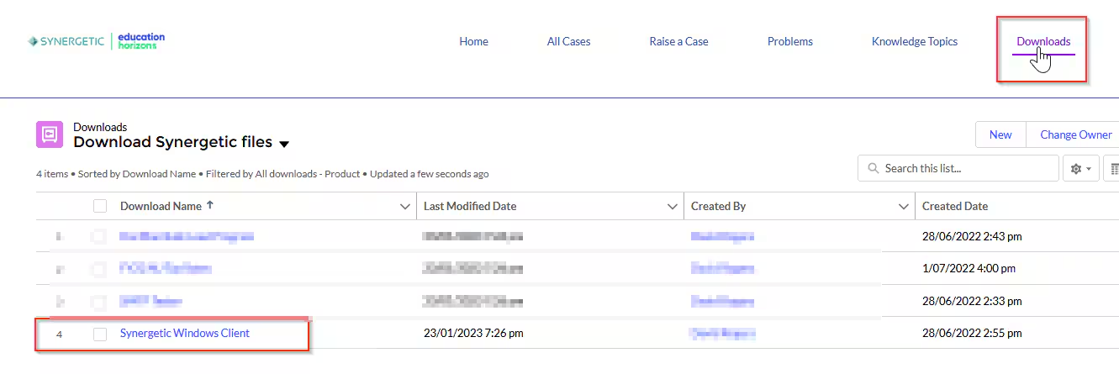Go to the Home tab
Screen dimensions: 1119x374
(473, 41)
